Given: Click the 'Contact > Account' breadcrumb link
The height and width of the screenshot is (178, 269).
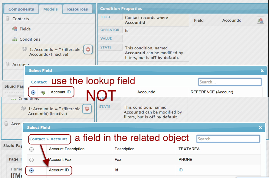Looking at the screenshot, I should [48, 139].
